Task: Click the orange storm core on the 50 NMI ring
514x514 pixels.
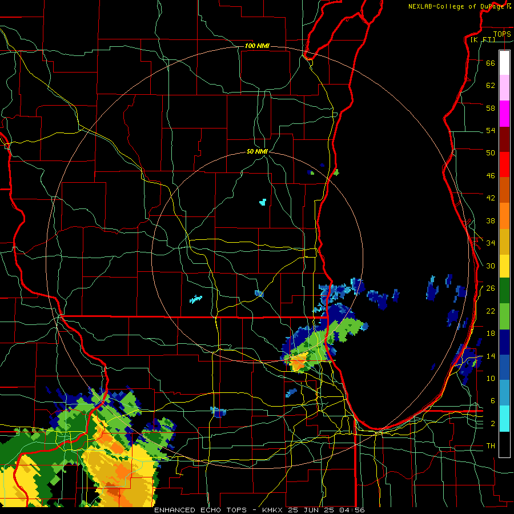Action: coord(298,362)
